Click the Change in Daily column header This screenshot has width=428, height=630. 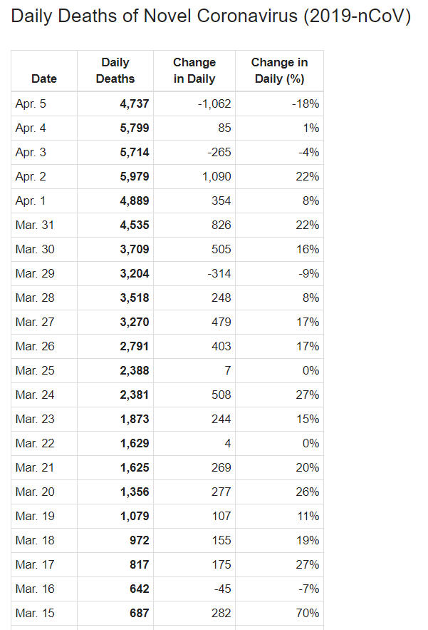(194, 71)
